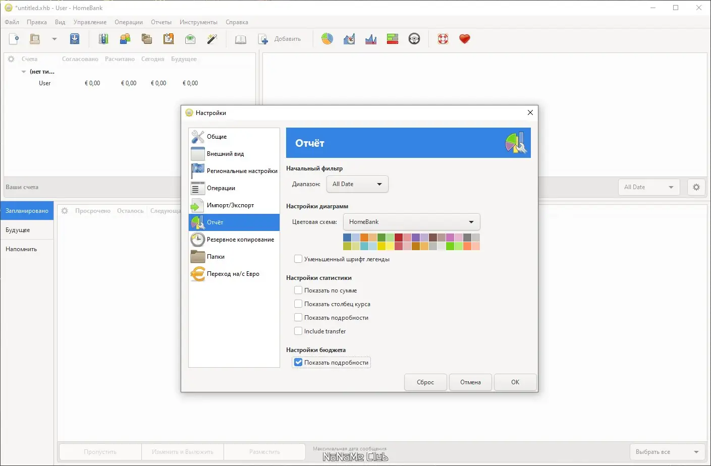Open the Trend Time report icon
This screenshot has height=466, width=711.
pyautogui.click(x=349, y=39)
